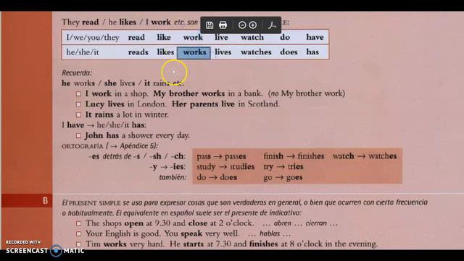Click 'do → does' in the spelling box
Image resolution: width=464 pixels, height=261 pixels.
click(x=217, y=177)
